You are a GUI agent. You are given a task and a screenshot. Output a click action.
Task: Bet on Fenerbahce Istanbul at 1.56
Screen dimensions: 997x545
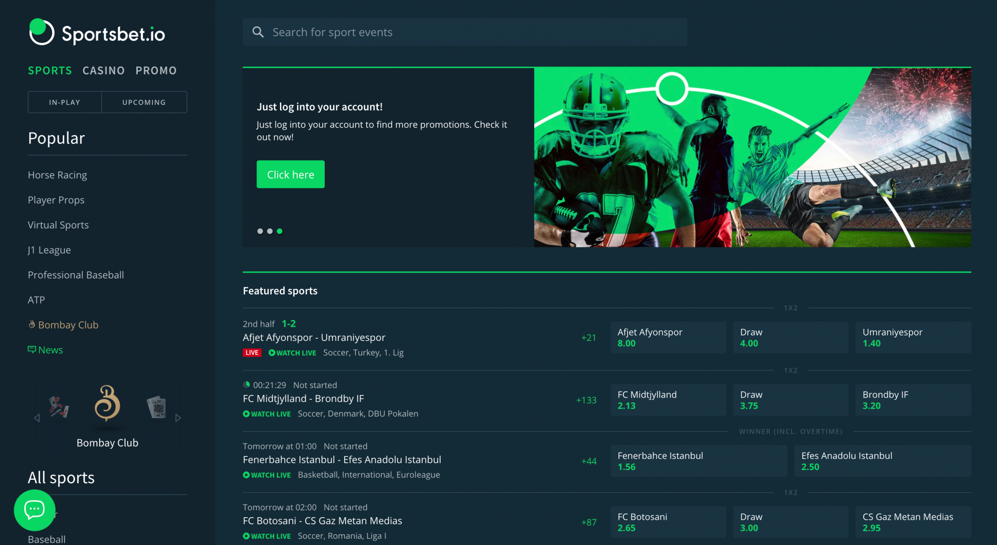699,461
